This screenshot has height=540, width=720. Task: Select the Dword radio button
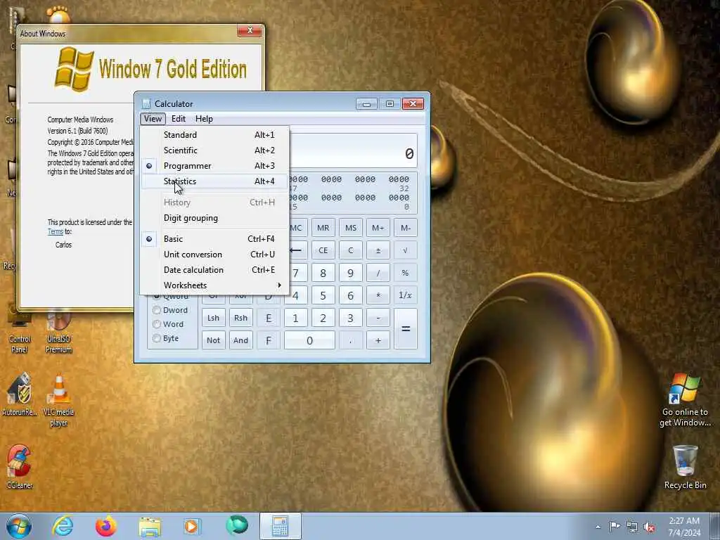coord(170,310)
